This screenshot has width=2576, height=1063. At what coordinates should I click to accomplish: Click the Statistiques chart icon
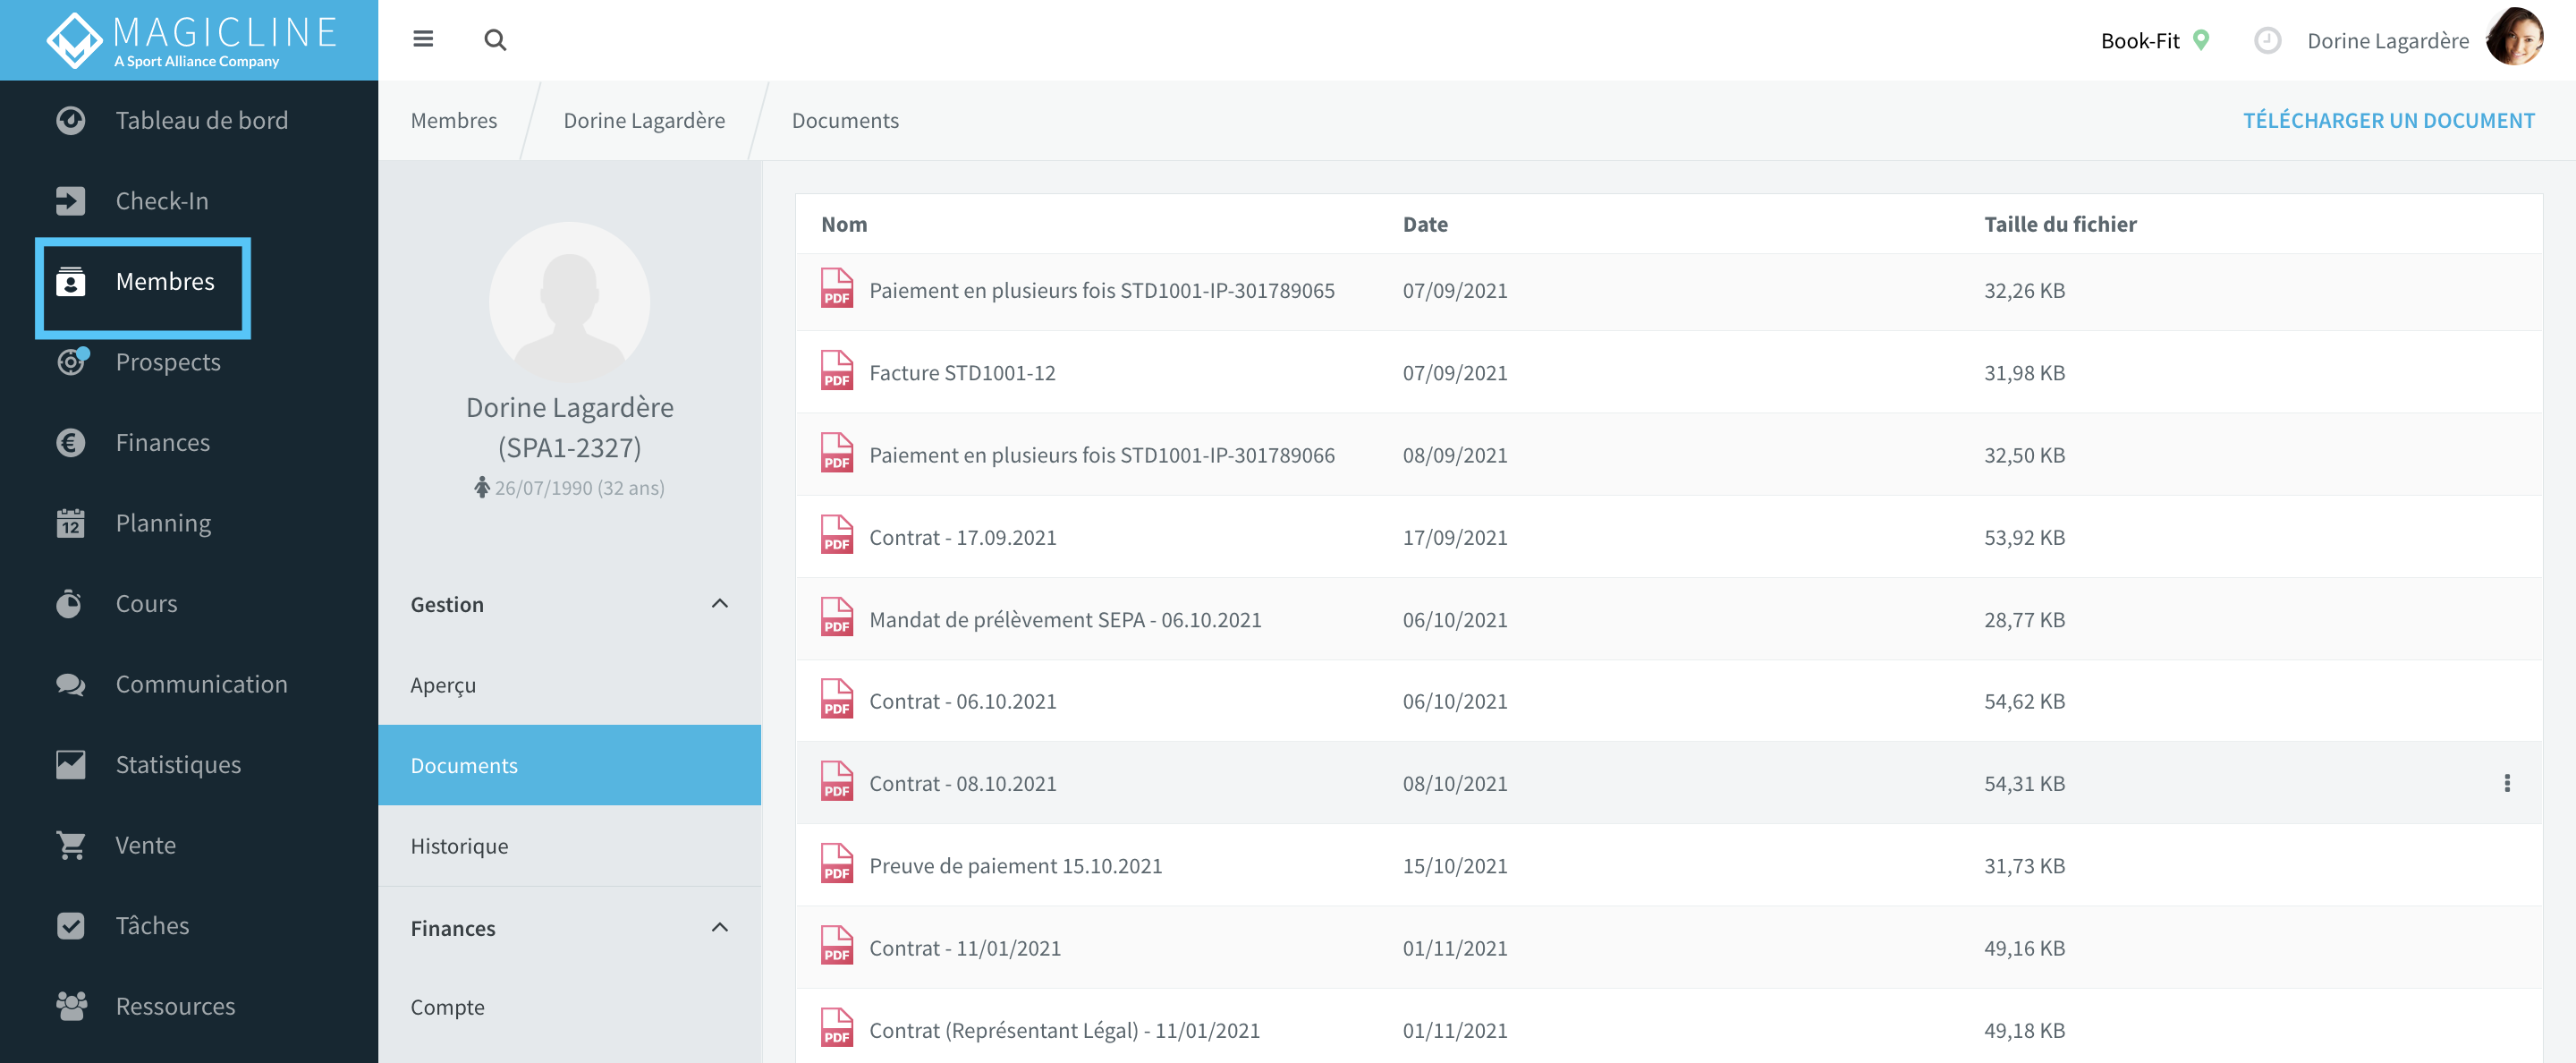tap(70, 765)
